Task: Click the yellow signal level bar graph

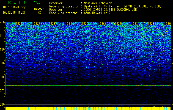Action: point(88,108)
